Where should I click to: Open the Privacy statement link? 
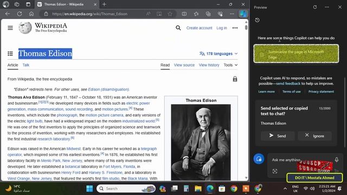click(x=321, y=92)
